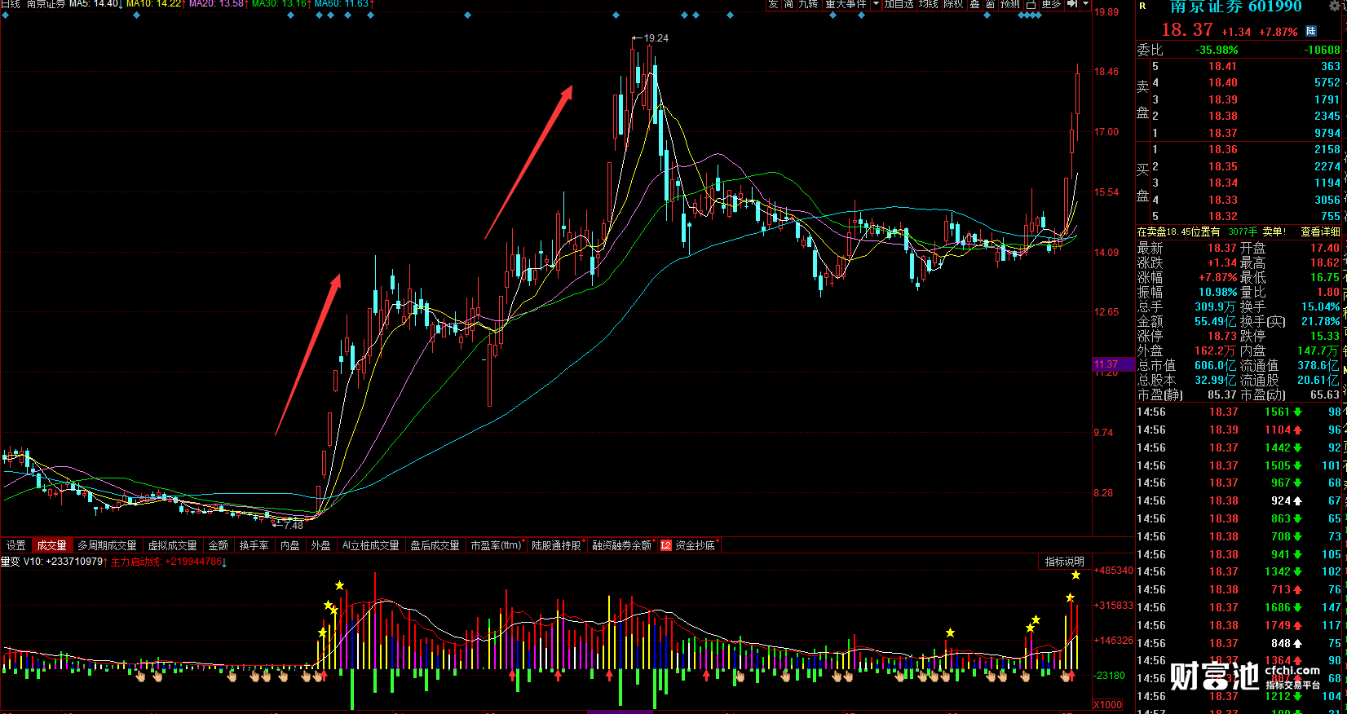Click 查看详细 link in order book
This screenshot has width=1347, height=714.
(x=1320, y=232)
